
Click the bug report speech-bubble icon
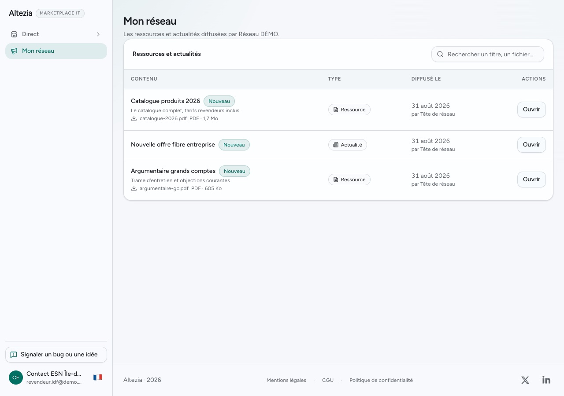[14, 355]
